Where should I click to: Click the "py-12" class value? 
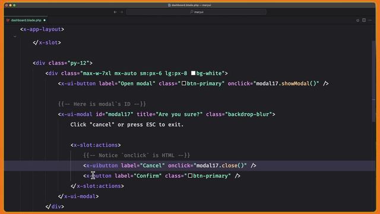click(x=78, y=63)
